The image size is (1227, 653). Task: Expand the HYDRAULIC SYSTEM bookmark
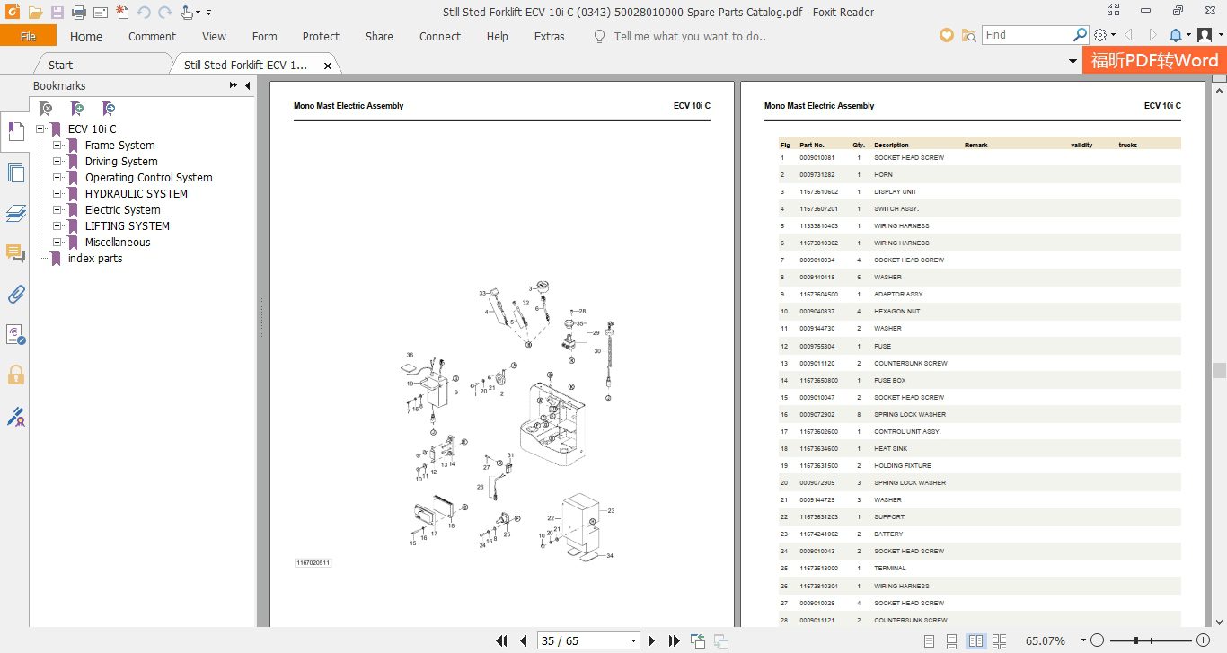pyautogui.click(x=57, y=193)
